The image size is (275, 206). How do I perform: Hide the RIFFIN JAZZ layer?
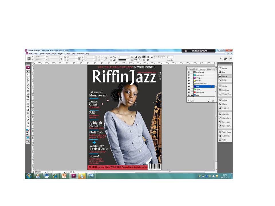point(189,92)
